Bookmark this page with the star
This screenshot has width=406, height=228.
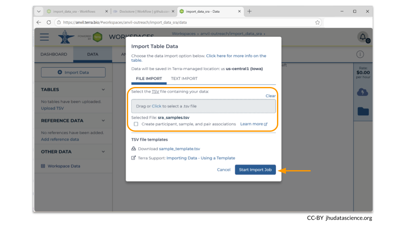coord(318,22)
